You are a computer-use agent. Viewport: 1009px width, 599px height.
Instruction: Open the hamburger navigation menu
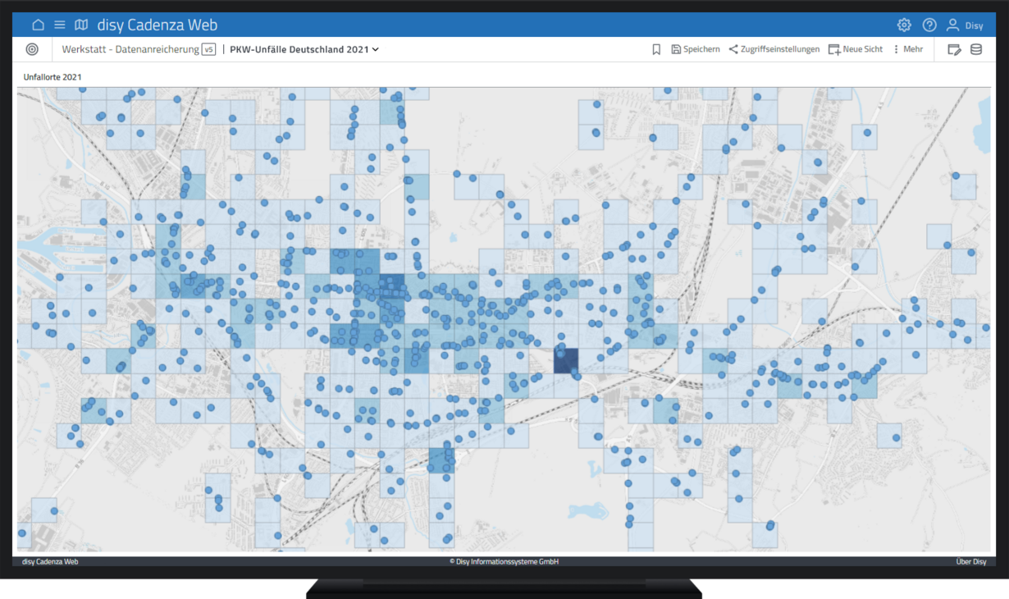pyautogui.click(x=60, y=25)
